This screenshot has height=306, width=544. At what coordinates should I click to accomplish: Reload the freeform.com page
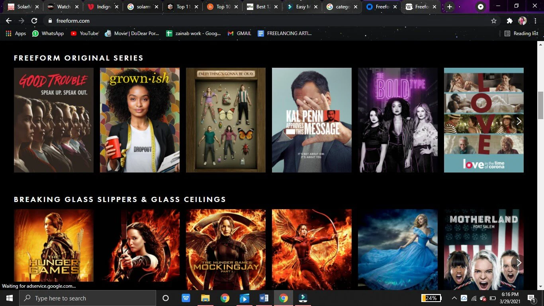[x=34, y=21]
